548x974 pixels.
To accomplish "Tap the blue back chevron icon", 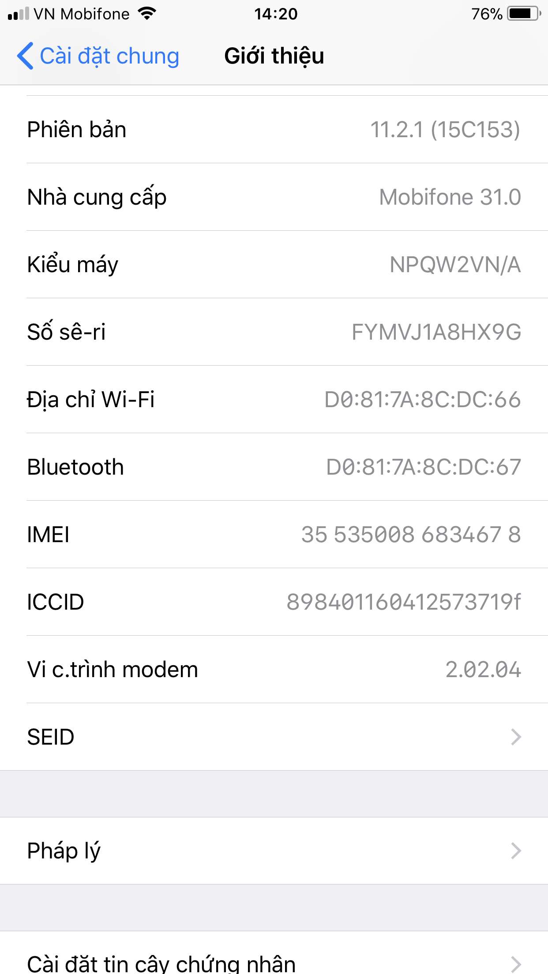I will pyautogui.click(x=25, y=56).
